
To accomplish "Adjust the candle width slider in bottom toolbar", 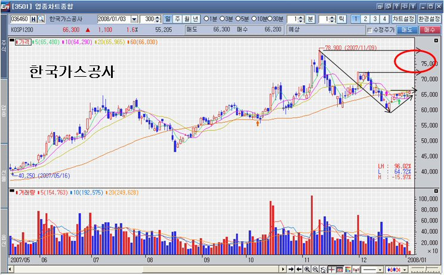I will (x=425, y=269).
